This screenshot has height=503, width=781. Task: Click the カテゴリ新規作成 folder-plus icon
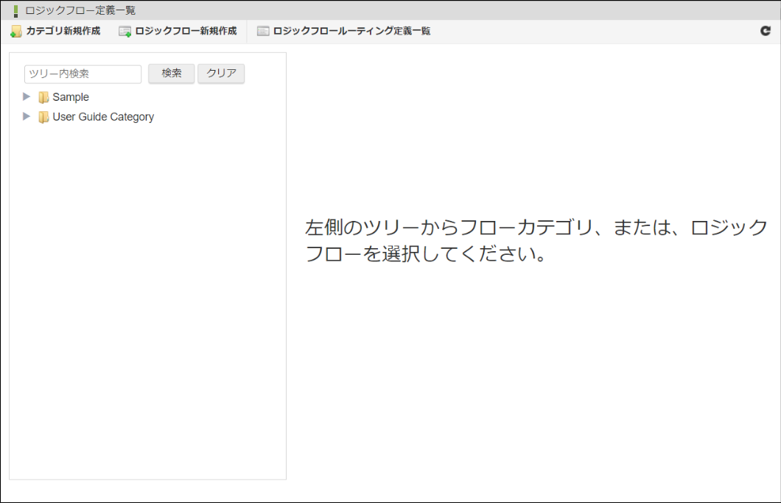15,31
